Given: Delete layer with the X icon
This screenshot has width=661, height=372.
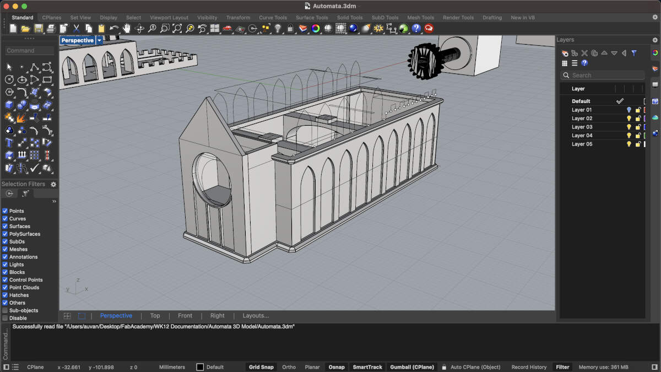Looking at the screenshot, I should (585, 53).
